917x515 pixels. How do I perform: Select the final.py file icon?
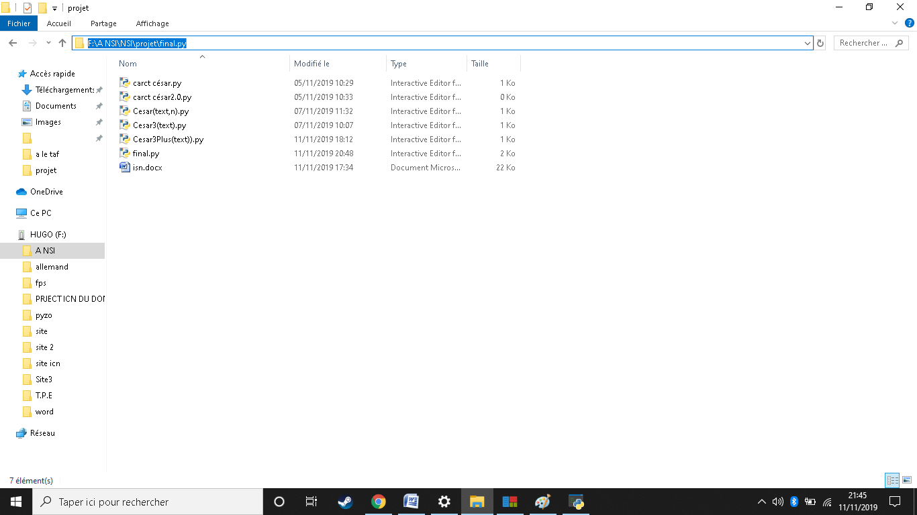click(x=124, y=153)
